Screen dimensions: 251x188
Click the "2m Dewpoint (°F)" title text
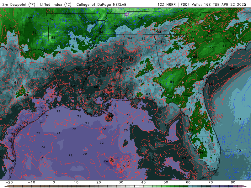(19, 4)
